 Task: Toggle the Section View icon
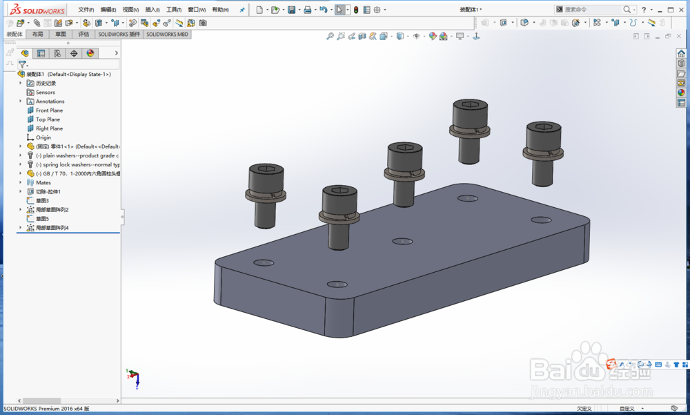362,36
